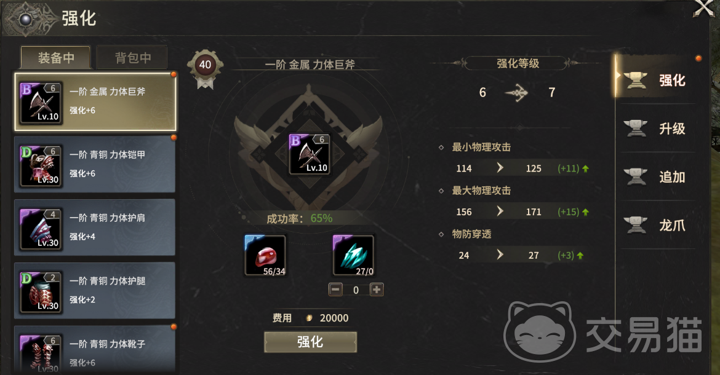Select 一阶 青铜 力体护肩 equipment entry
This screenshot has width=720, height=375.
[x=95, y=227]
